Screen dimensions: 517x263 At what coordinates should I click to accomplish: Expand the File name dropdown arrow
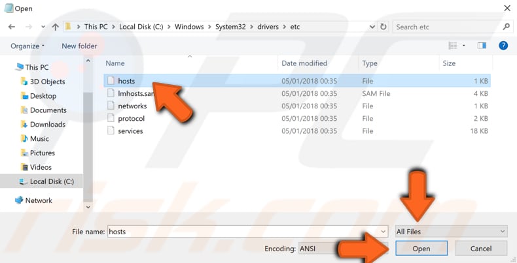tap(383, 232)
